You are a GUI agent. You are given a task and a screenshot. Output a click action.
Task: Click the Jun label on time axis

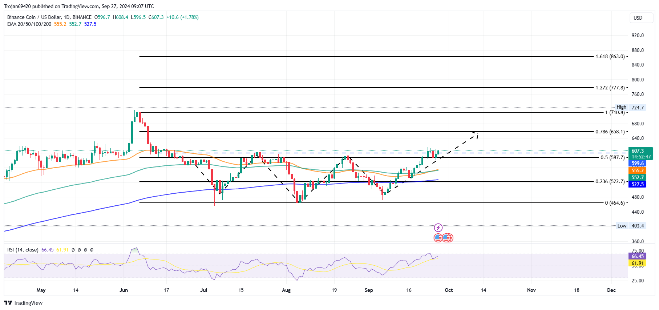(124, 290)
